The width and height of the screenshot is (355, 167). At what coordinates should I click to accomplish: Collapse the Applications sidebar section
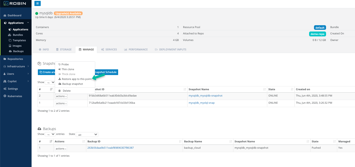tap(16, 23)
